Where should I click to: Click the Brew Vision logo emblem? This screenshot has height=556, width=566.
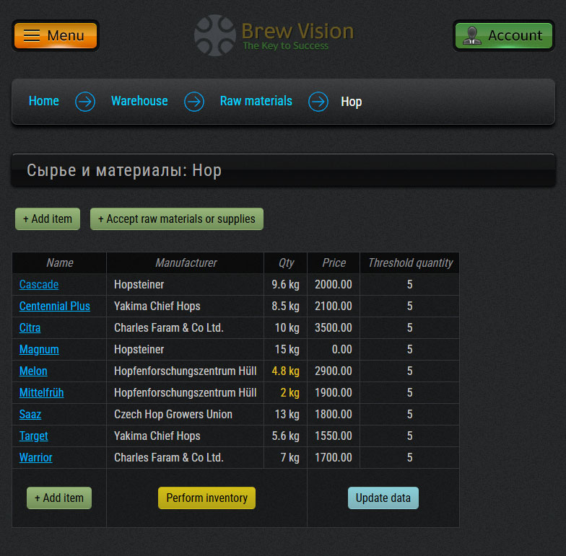point(214,35)
